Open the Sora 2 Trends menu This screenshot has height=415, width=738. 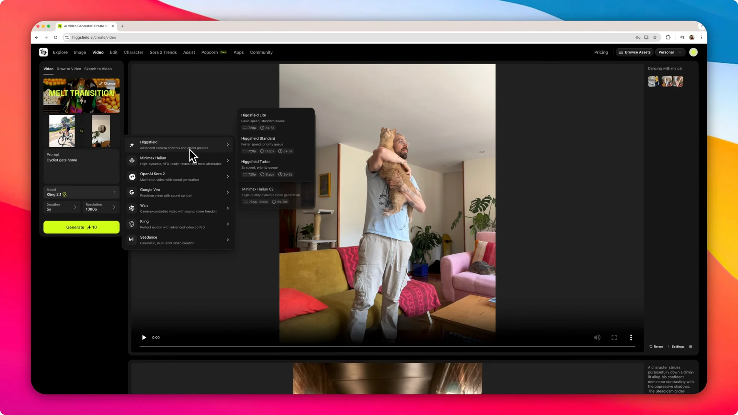[x=163, y=52]
